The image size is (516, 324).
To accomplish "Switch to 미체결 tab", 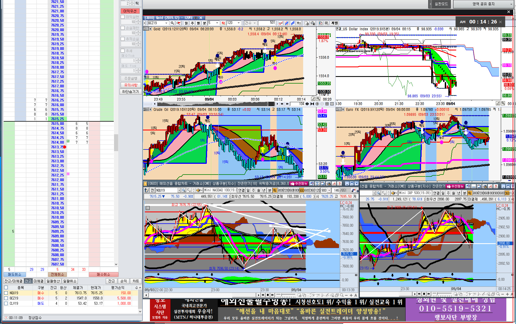I will click(39, 281).
